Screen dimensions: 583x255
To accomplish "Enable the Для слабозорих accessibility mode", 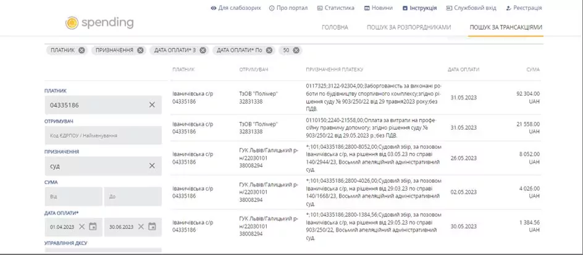I will tap(236, 8).
